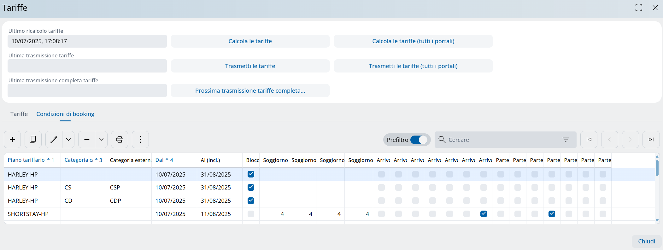This screenshot has height=250, width=663.
Task: Click Trasmetti le tariffe (tutti i portali)
Action: [413, 66]
